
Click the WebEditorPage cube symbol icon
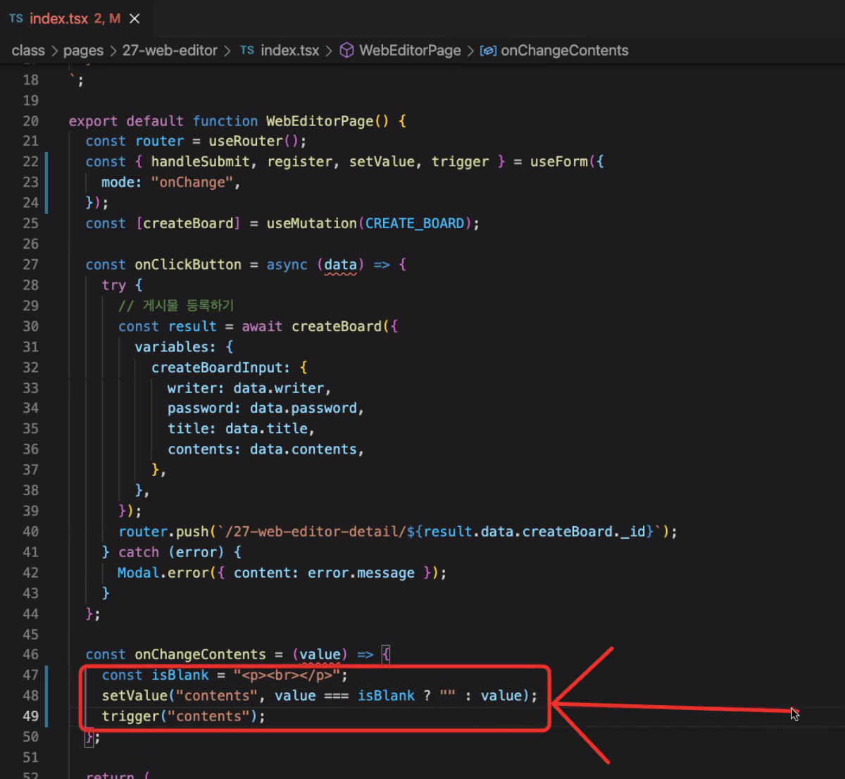pos(346,51)
